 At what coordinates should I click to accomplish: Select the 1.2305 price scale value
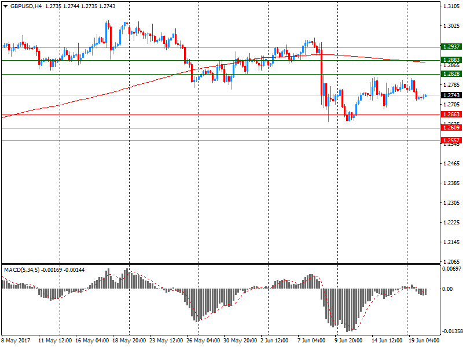(x=451, y=203)
